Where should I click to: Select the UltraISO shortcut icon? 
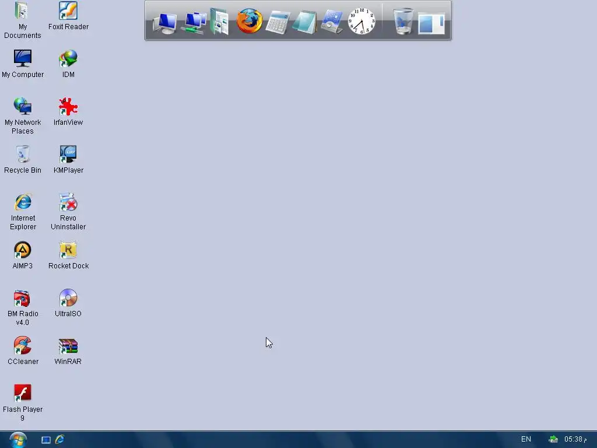(x=68, y=303)
